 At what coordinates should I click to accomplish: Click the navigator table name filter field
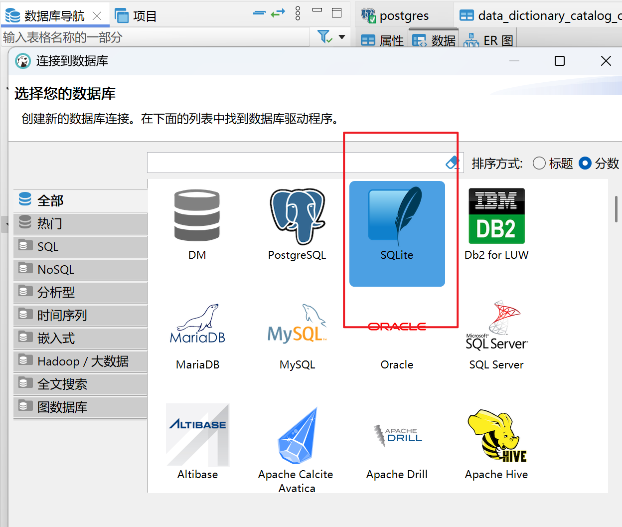point(155,37)
